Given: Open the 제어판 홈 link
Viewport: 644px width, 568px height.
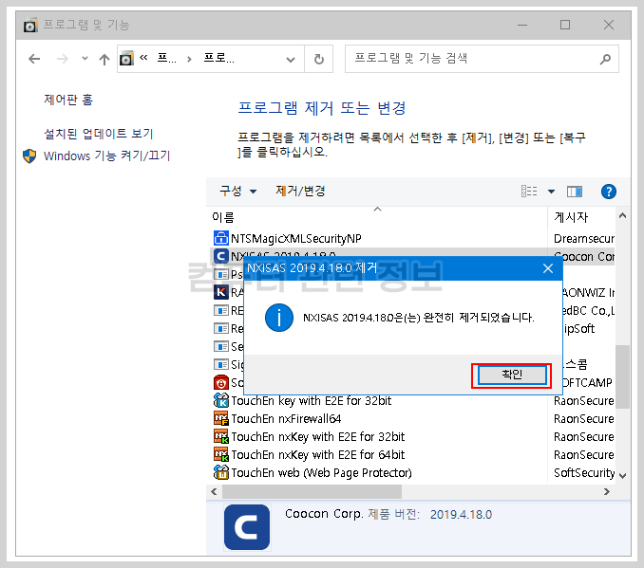Looking at the screenshot, I should [68, 100].
